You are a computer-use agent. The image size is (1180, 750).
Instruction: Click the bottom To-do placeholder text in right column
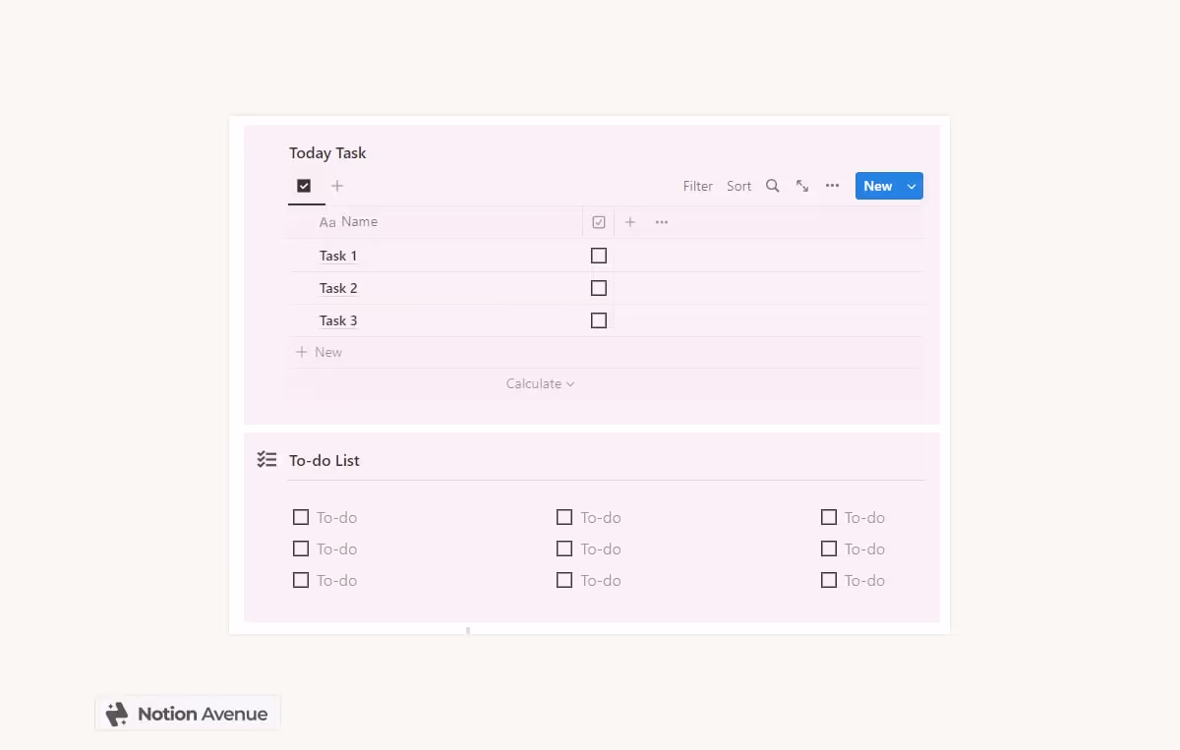(864, 580)
